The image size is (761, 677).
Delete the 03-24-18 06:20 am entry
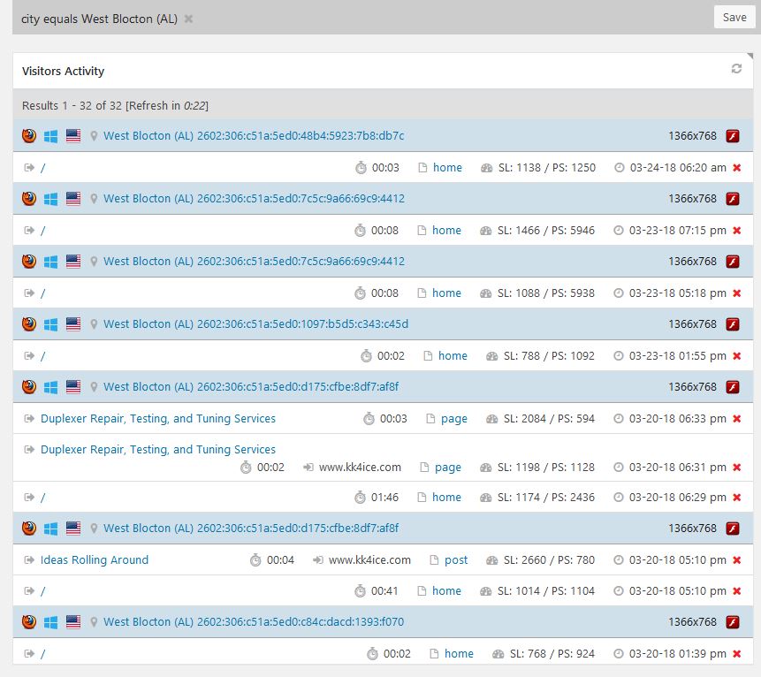point(736,168)
